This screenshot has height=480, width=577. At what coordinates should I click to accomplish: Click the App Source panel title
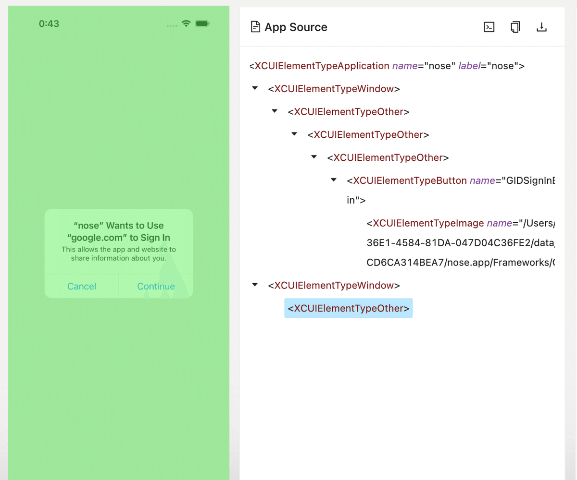tap(296, 27)
